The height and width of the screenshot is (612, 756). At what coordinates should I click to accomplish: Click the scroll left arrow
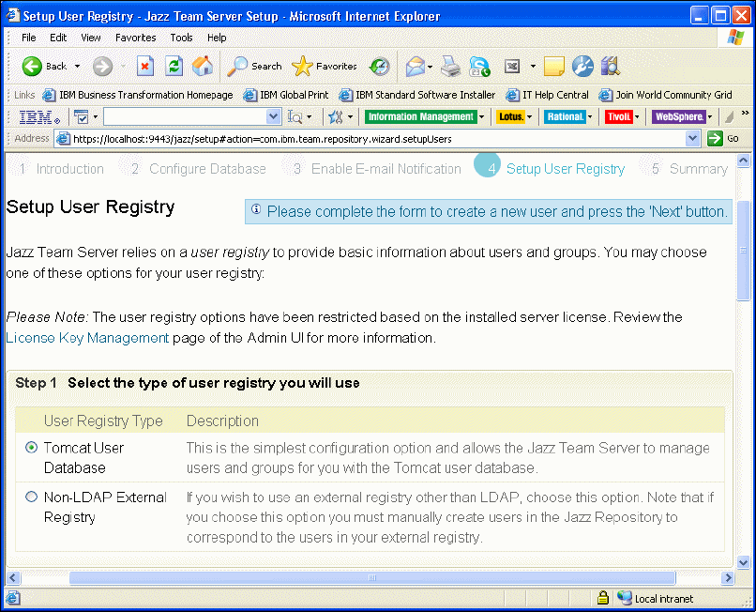click(x=12, y=577)
